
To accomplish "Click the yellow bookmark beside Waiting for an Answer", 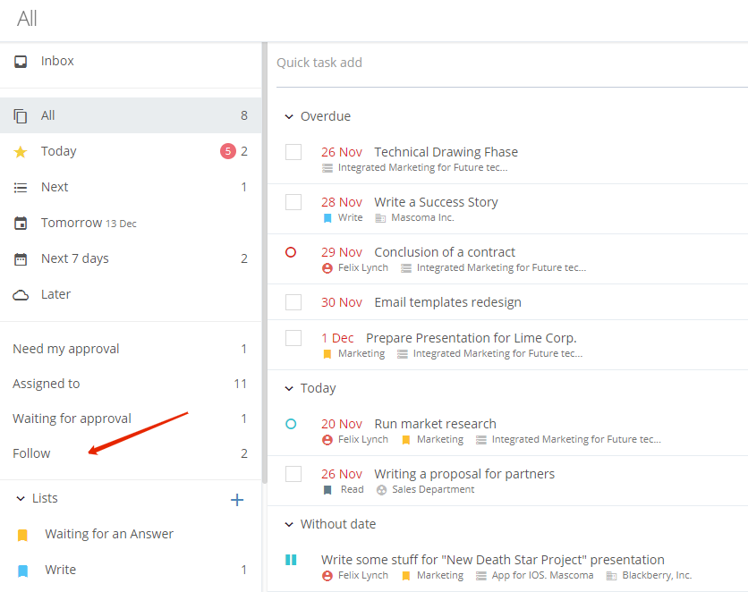I will (22, 535).
